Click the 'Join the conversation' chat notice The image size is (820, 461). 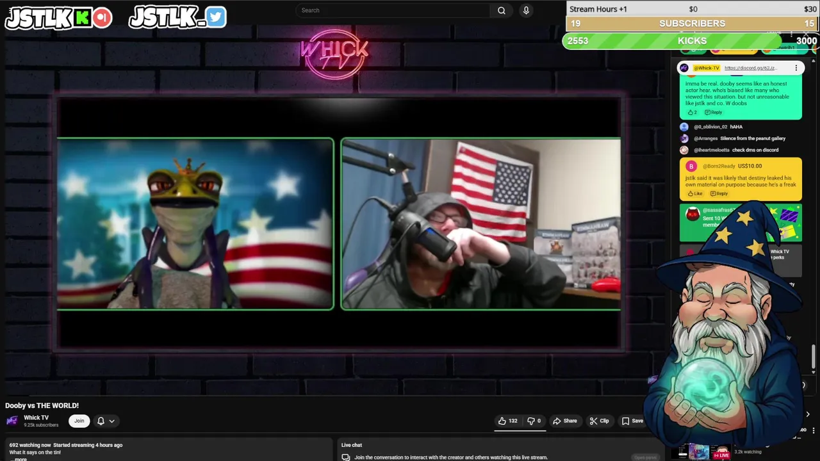[450, 457]
